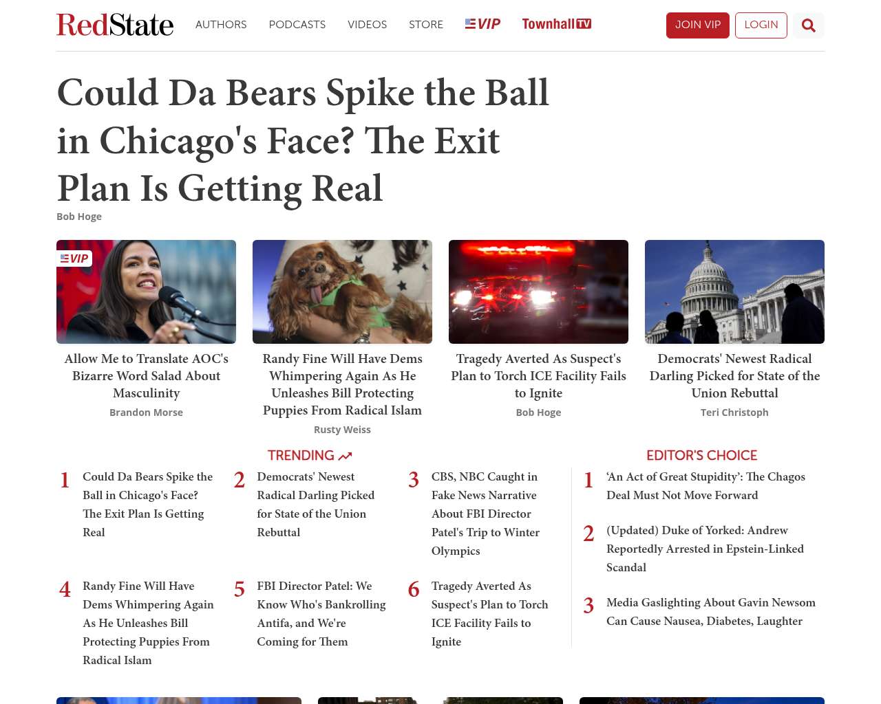Click the VIP badge on AOC thumbnail

pyautogui.click(x=74, y=258)
